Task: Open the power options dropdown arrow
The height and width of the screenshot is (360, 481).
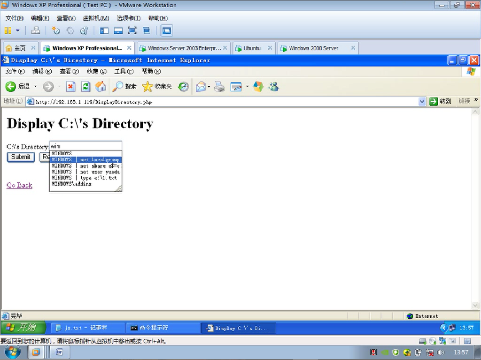Action: [17, 30]
